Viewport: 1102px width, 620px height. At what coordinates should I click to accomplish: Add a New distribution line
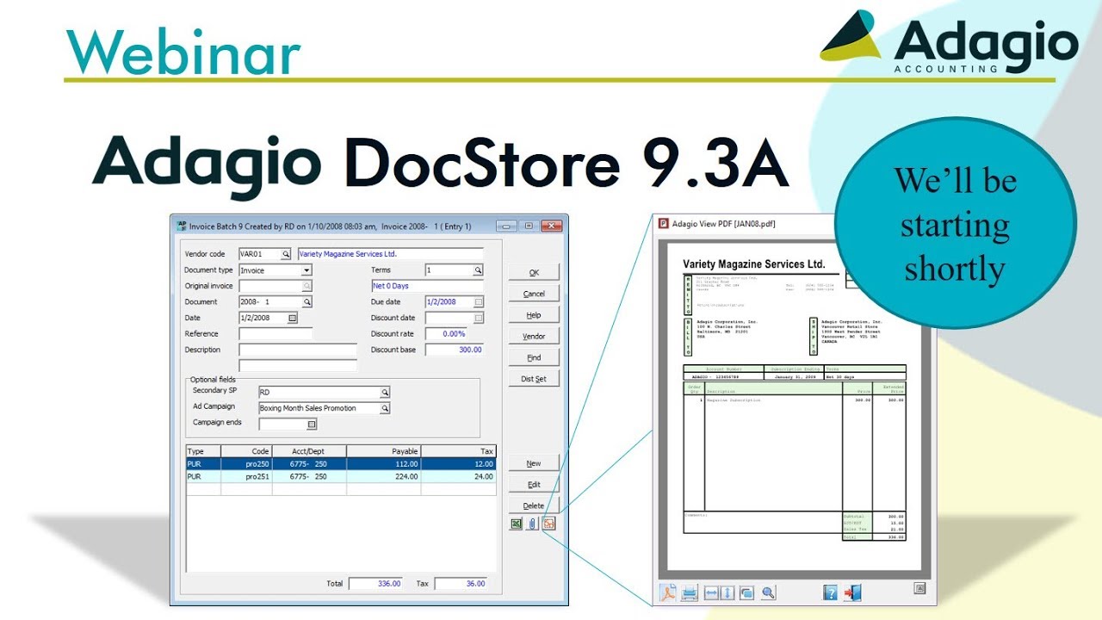click(x=534, y=463)
